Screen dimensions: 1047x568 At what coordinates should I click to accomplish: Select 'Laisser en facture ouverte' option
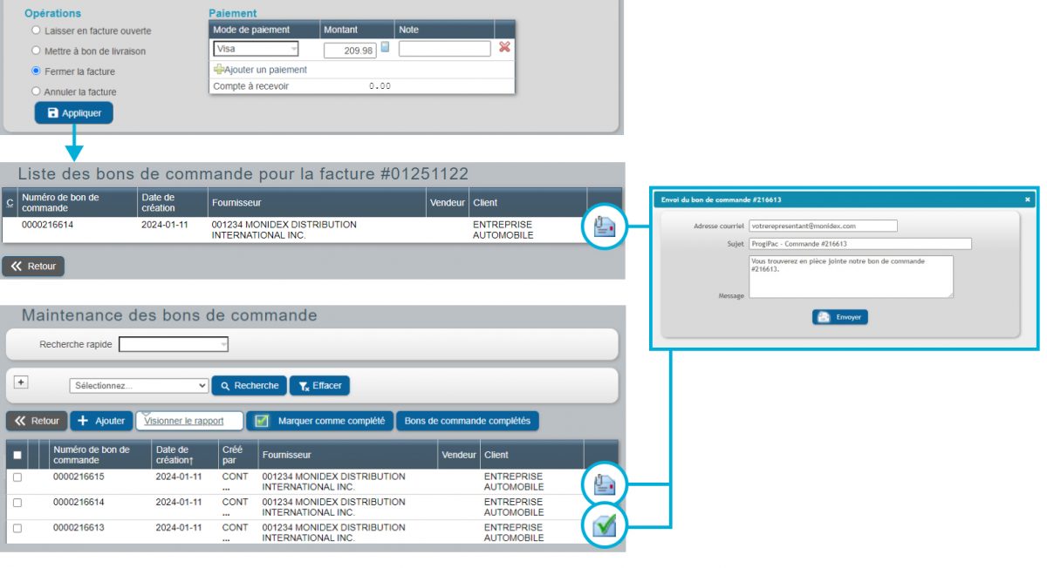click(36, 30)
